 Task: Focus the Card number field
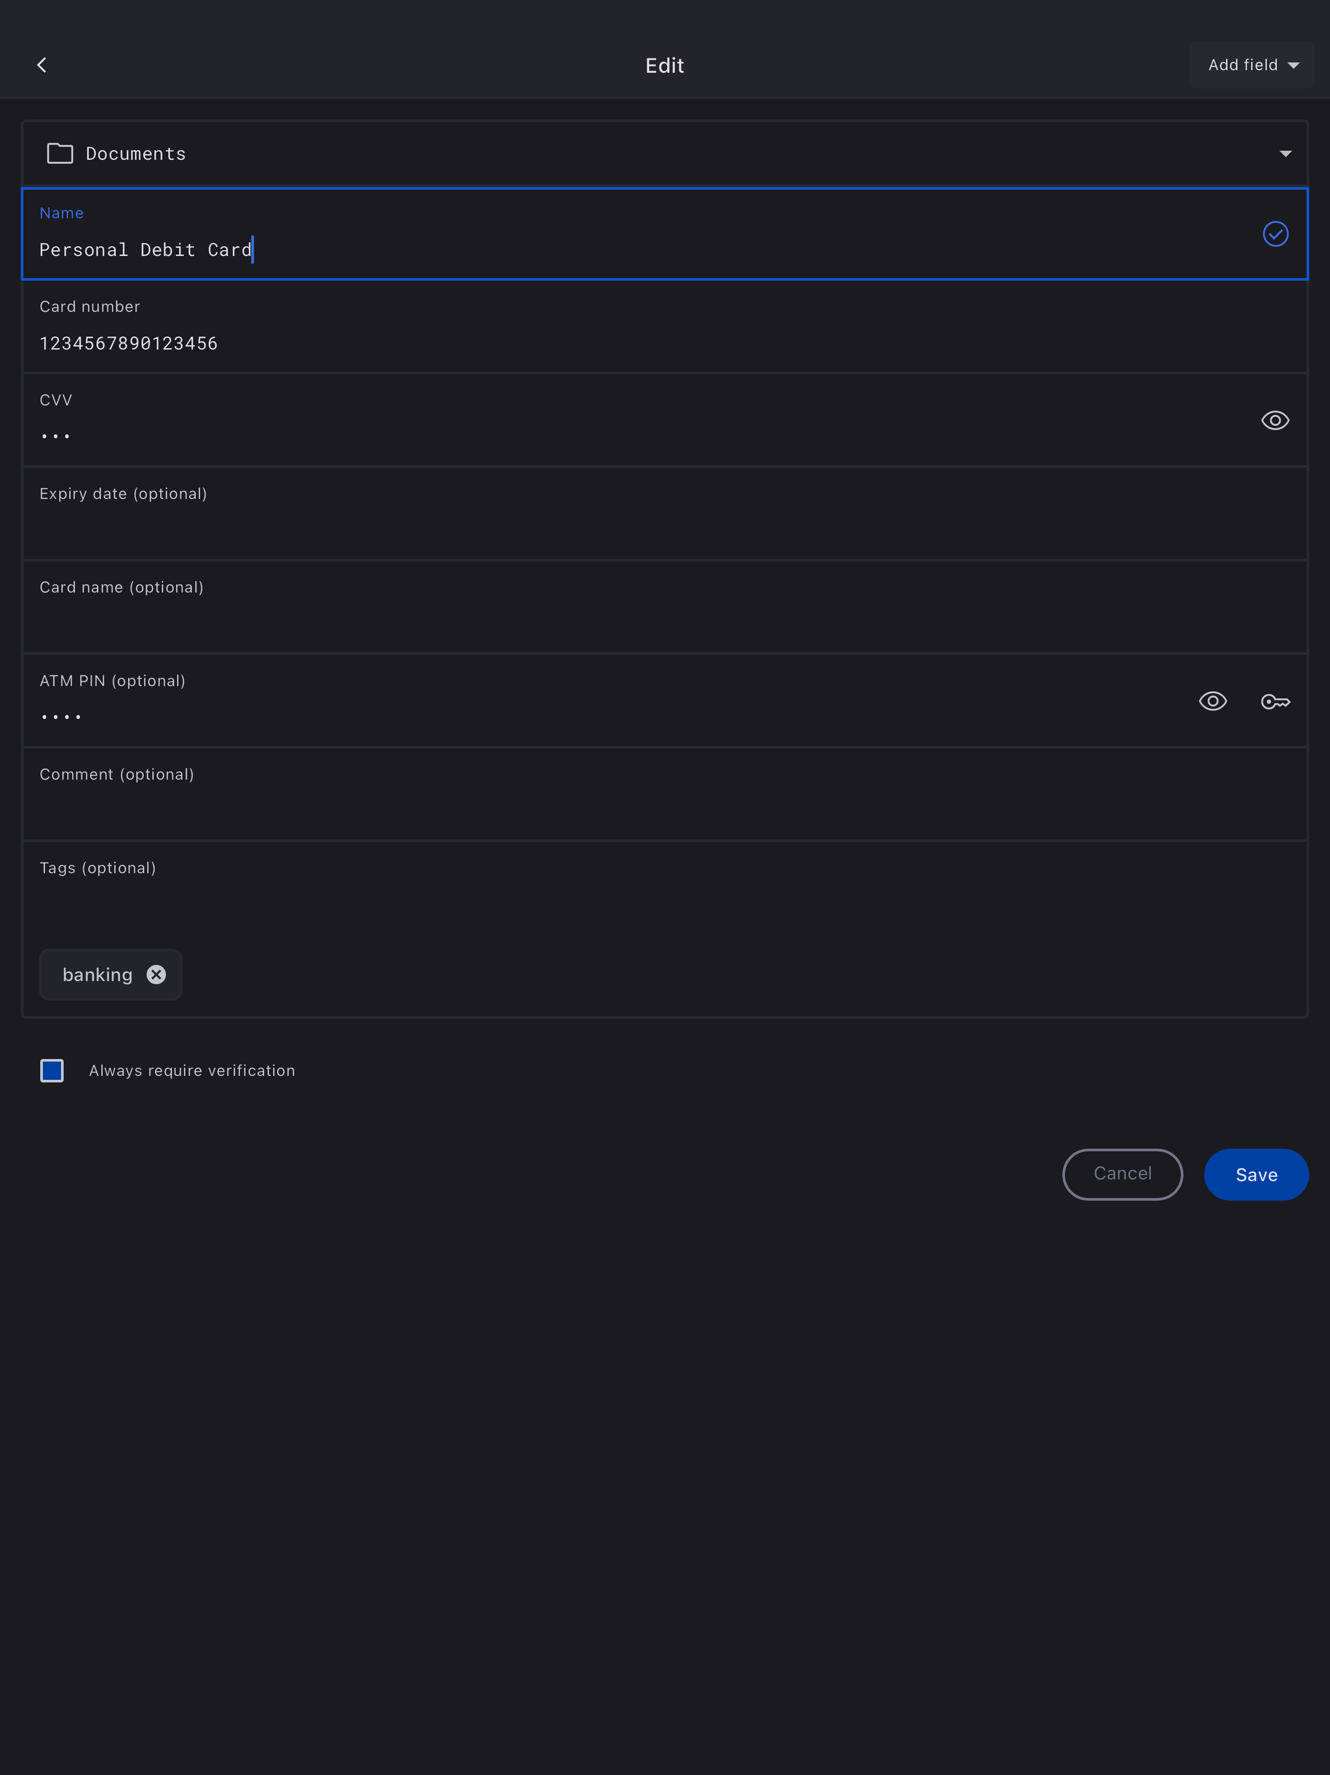pyautogui.click(x=562, y=343)
